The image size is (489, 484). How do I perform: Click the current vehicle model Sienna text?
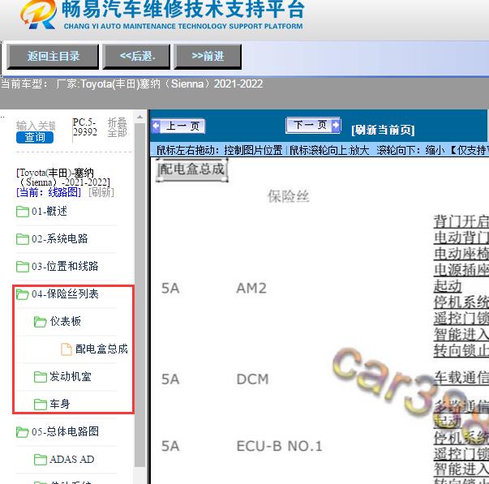131,84
